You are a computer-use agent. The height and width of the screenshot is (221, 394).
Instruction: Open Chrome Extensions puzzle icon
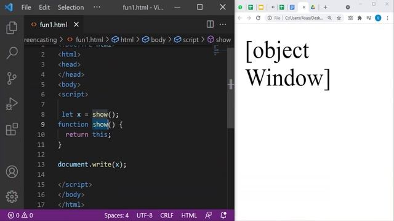click(x=360, y=18)
